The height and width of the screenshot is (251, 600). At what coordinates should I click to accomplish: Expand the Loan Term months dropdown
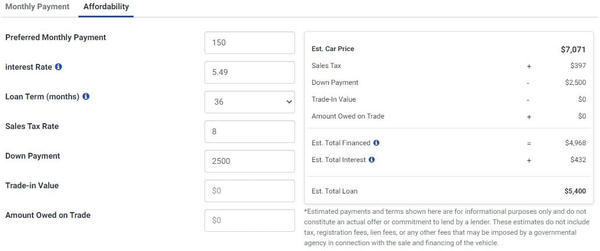(x=250, y=102)
